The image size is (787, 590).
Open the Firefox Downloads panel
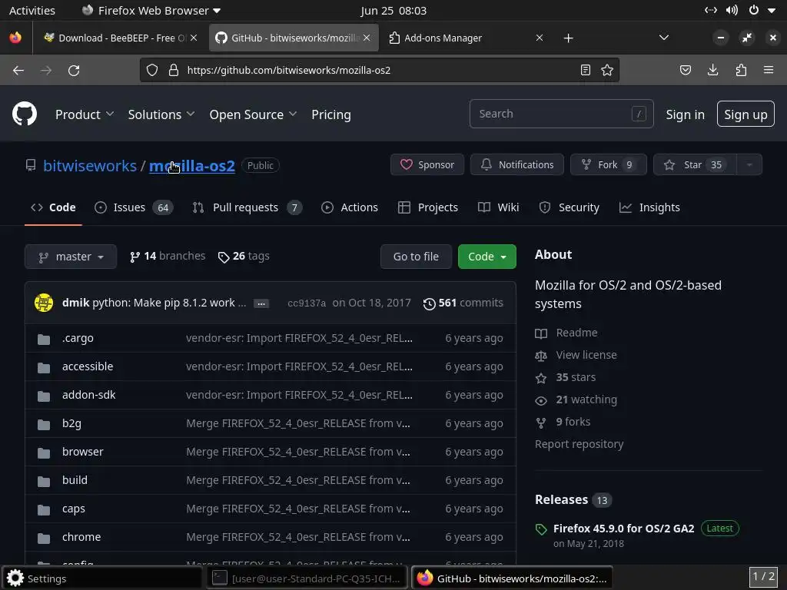coord(712,70)
